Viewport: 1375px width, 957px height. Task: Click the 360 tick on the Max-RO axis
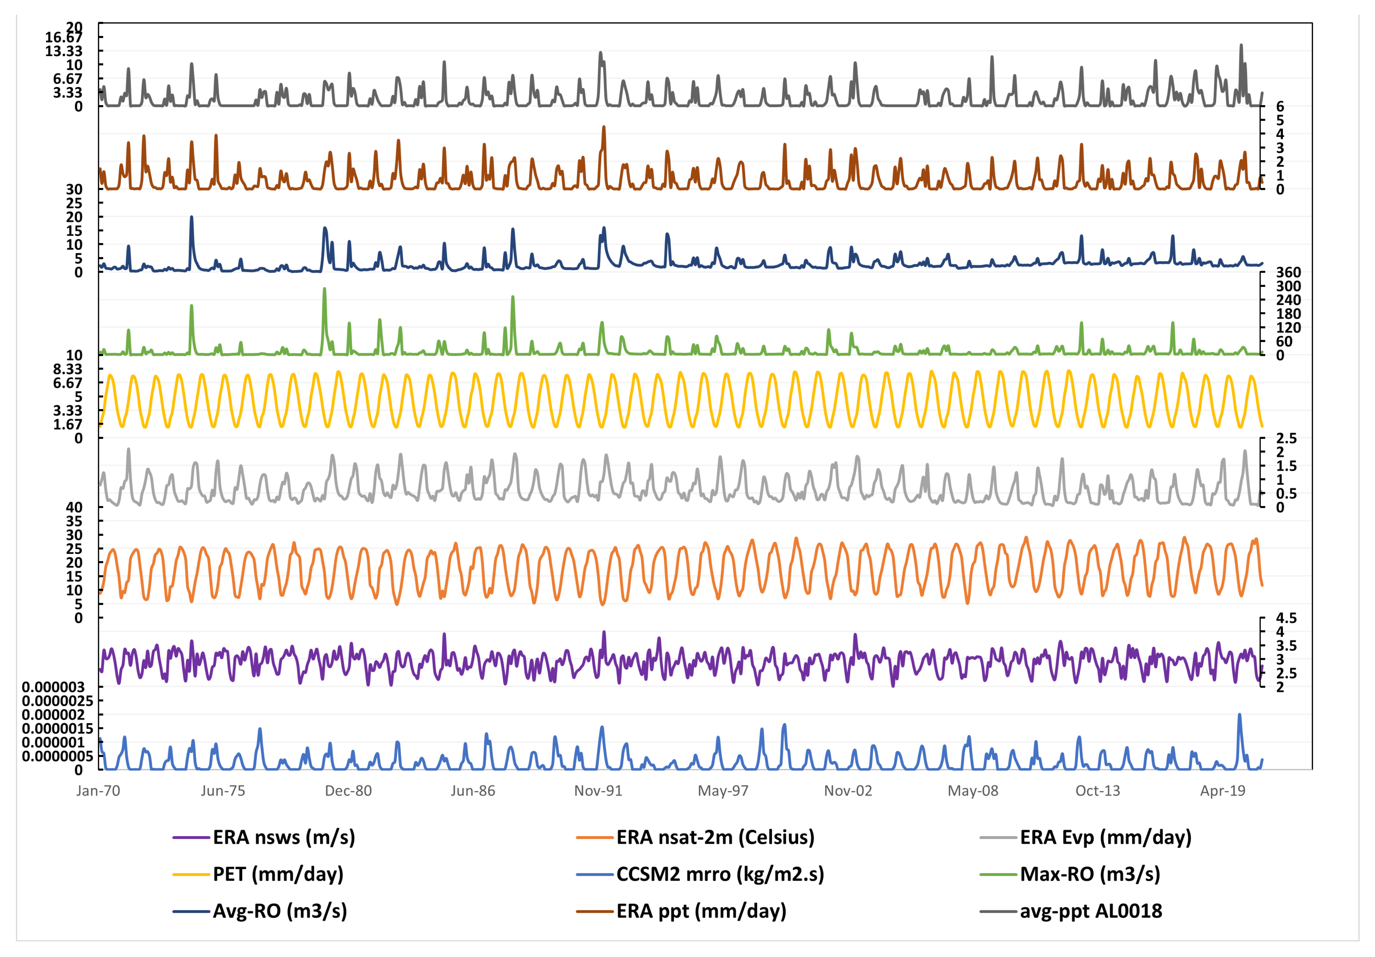[1288, 273]
